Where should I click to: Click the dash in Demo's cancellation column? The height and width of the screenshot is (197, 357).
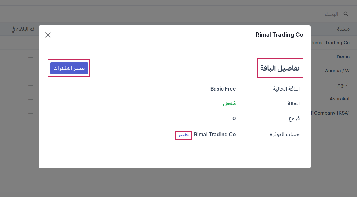(x=31, y=57)
